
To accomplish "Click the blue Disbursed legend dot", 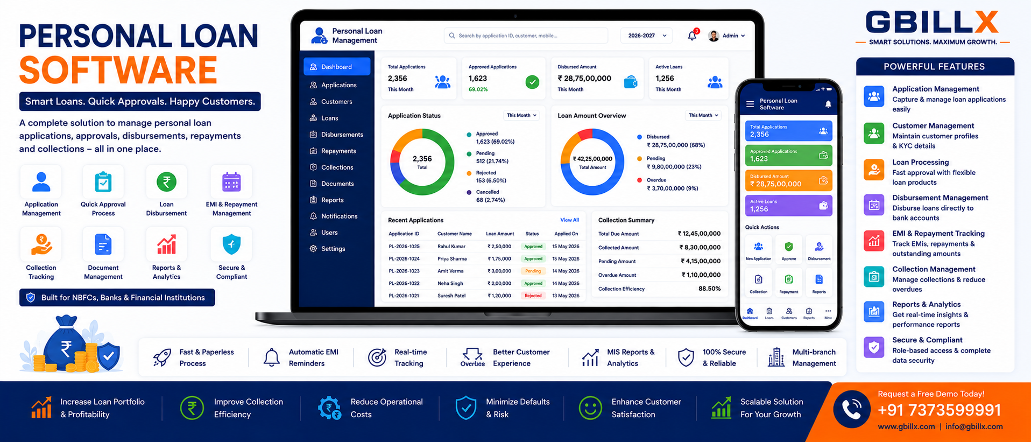I will [x=639, y=137].
